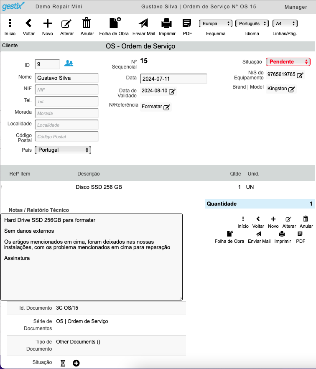The image size is (316, 369).
Task: Click the hourglass Situação icon
Action: coord(63,363)
